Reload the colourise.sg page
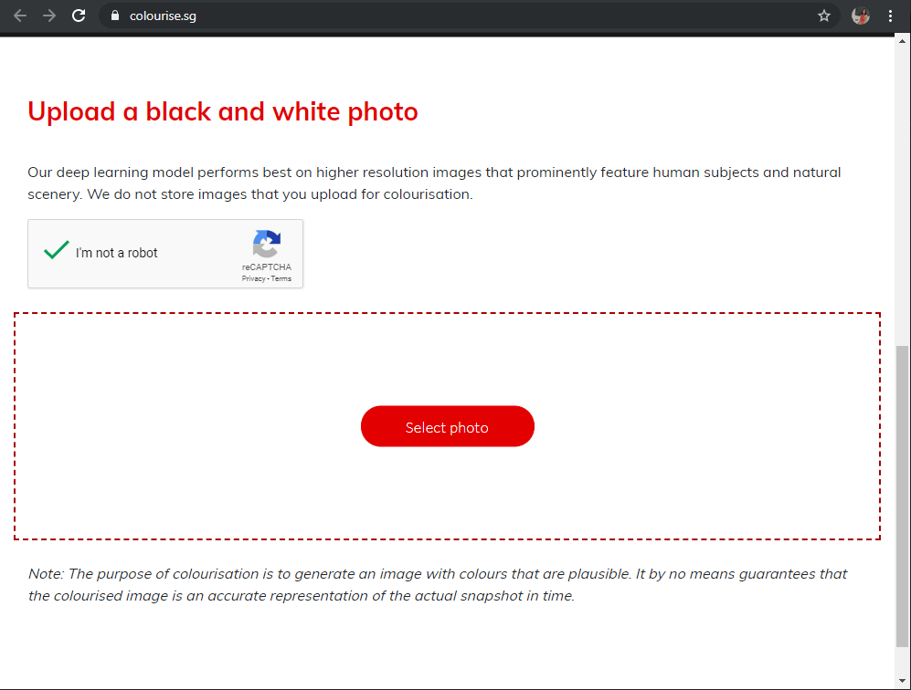 79,16
